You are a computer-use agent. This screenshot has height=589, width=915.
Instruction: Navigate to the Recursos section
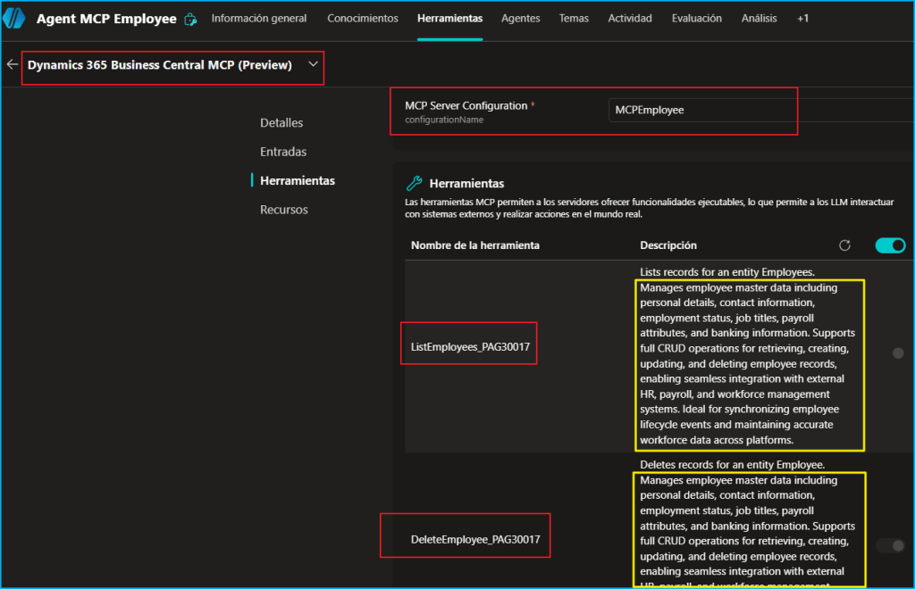284,210
